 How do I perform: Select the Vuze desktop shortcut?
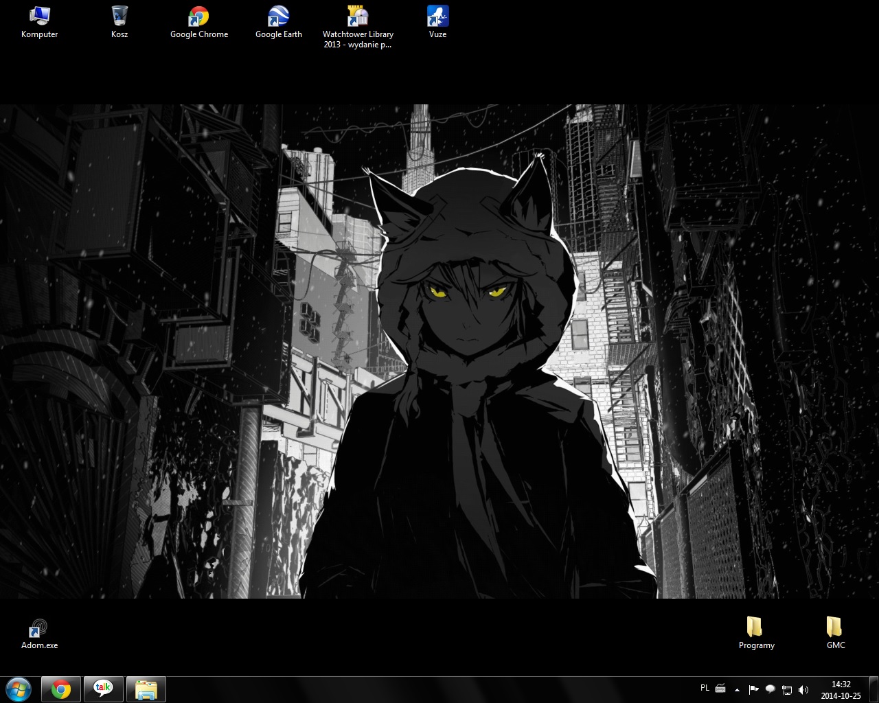pyautogui.click(x=437, y=21)
